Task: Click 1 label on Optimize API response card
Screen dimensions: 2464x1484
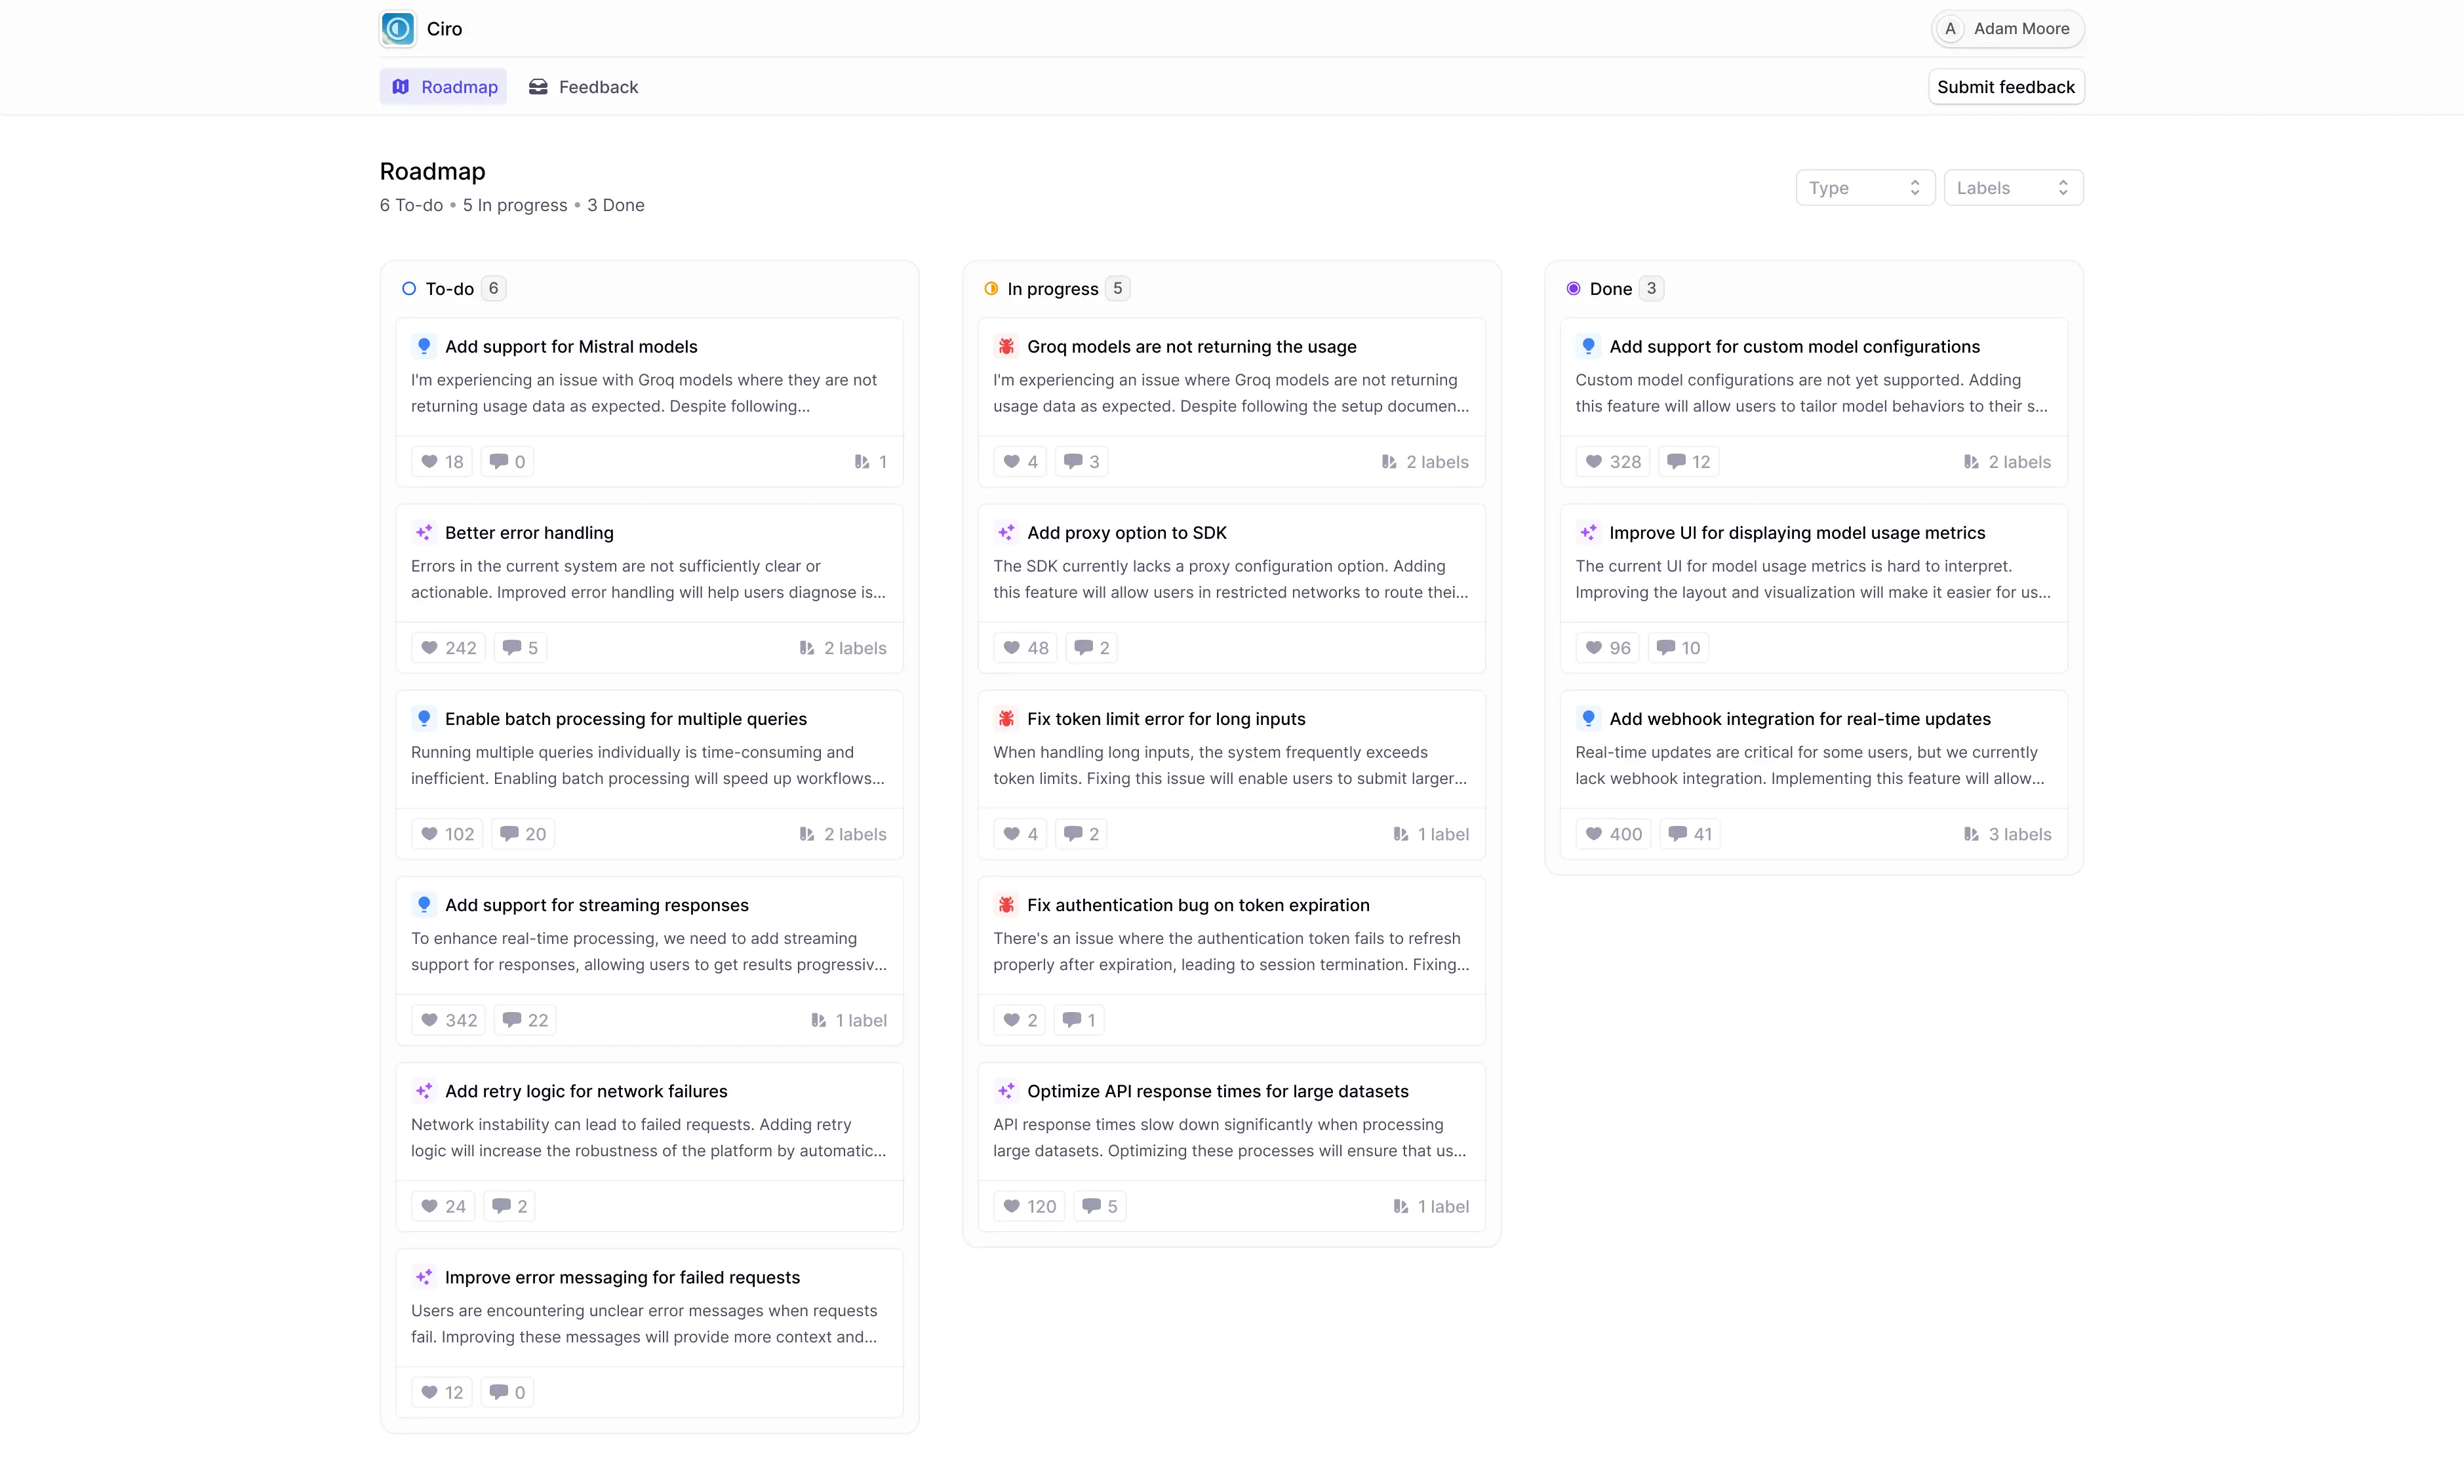Action: [x=1431, y=1206]
